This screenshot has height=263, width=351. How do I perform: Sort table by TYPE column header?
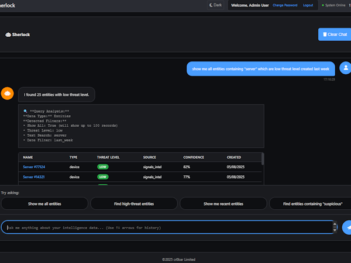click(73, 157)
